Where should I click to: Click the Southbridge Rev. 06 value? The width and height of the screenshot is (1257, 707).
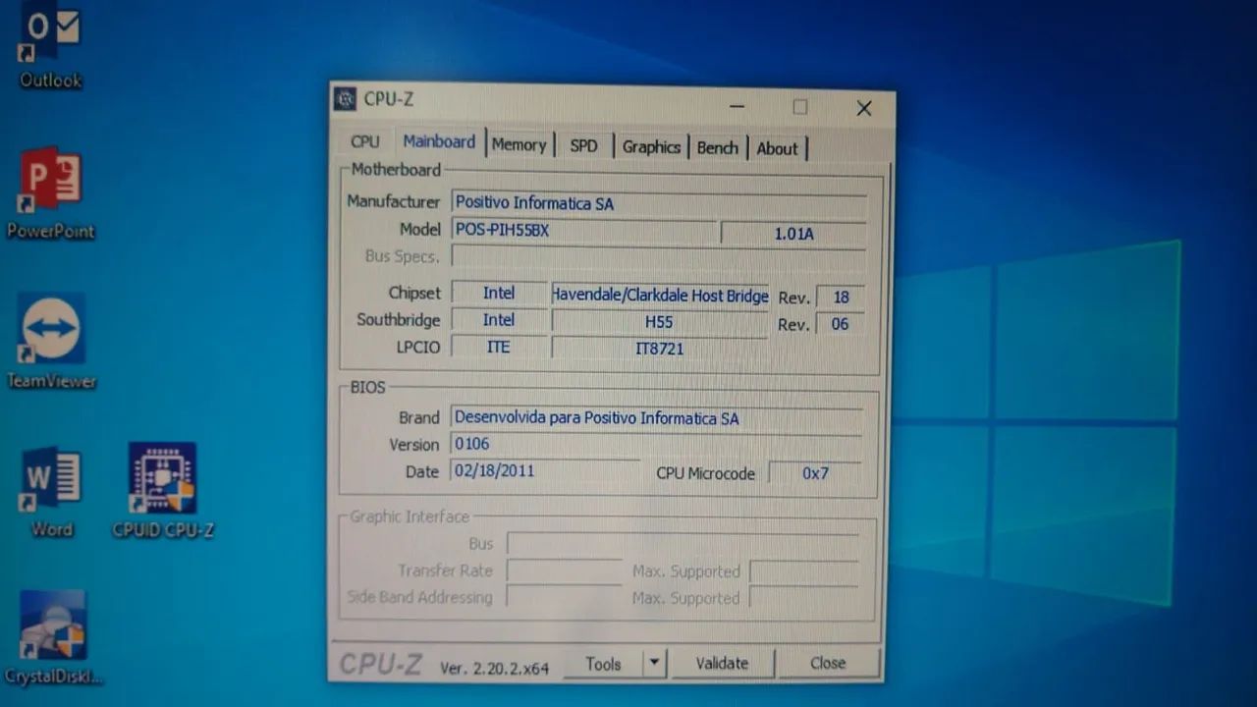coord(840,324)
